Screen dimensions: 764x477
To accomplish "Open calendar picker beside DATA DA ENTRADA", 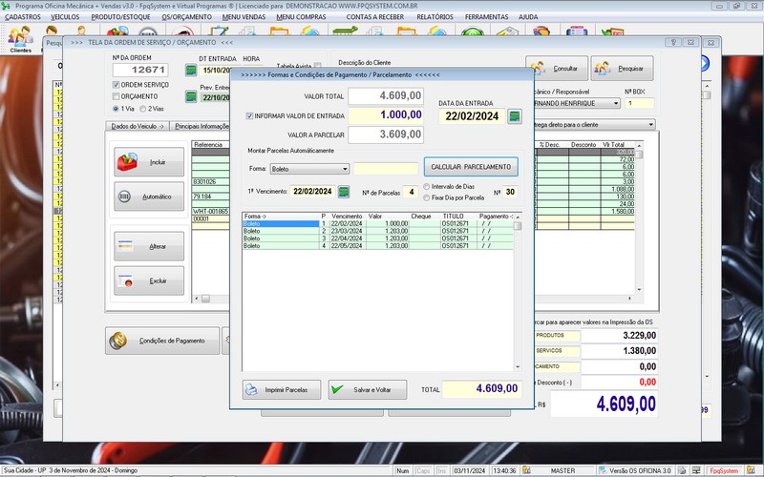I will [515, 116].
